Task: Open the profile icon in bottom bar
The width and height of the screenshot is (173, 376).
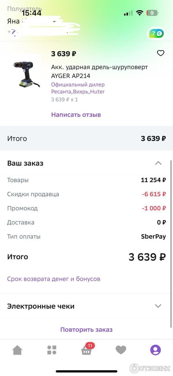Action: (155, 350)
